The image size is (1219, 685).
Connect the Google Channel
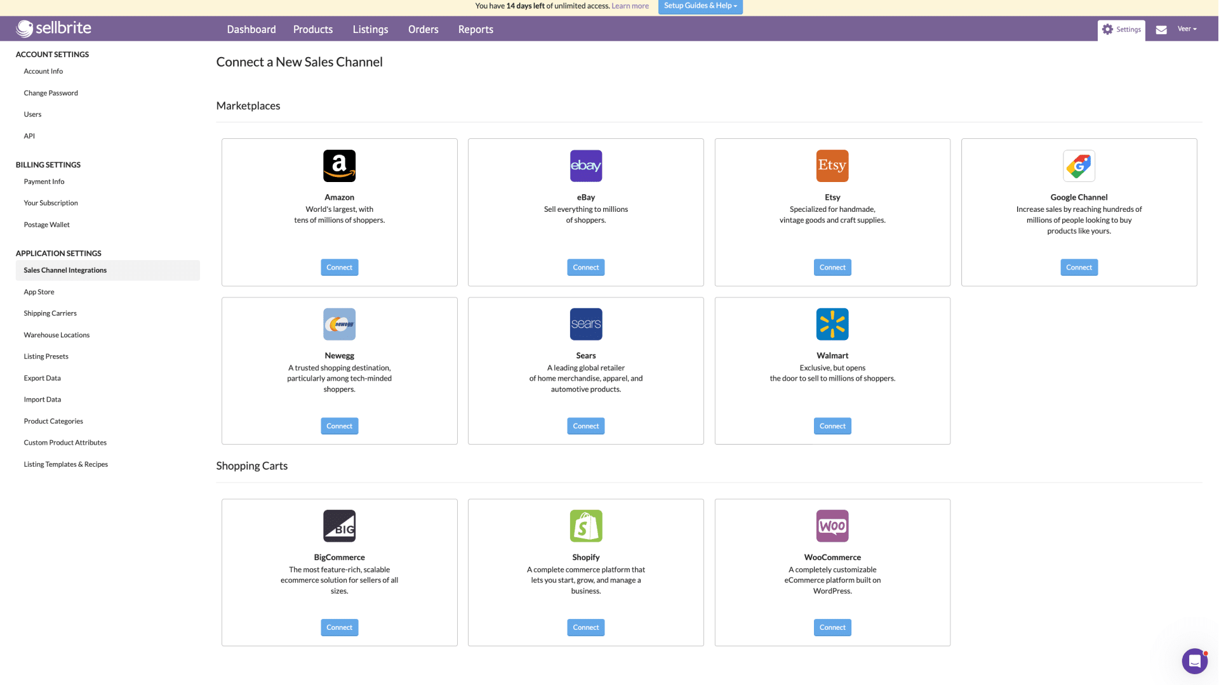pyautogui.click(x=1079, y=268)
